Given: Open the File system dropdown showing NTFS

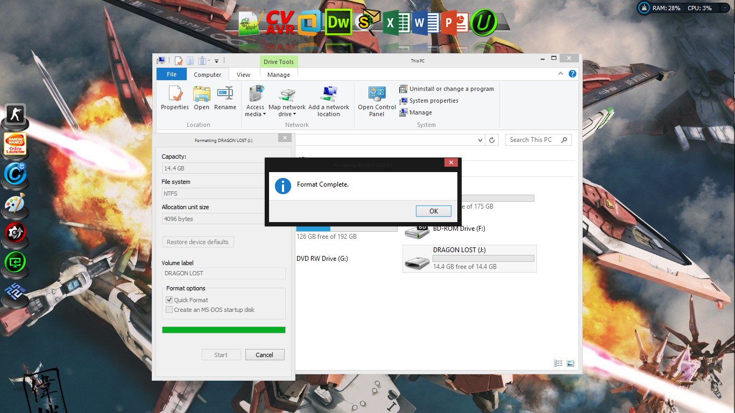Looking at the screenshot, I should tap(223, 194).
